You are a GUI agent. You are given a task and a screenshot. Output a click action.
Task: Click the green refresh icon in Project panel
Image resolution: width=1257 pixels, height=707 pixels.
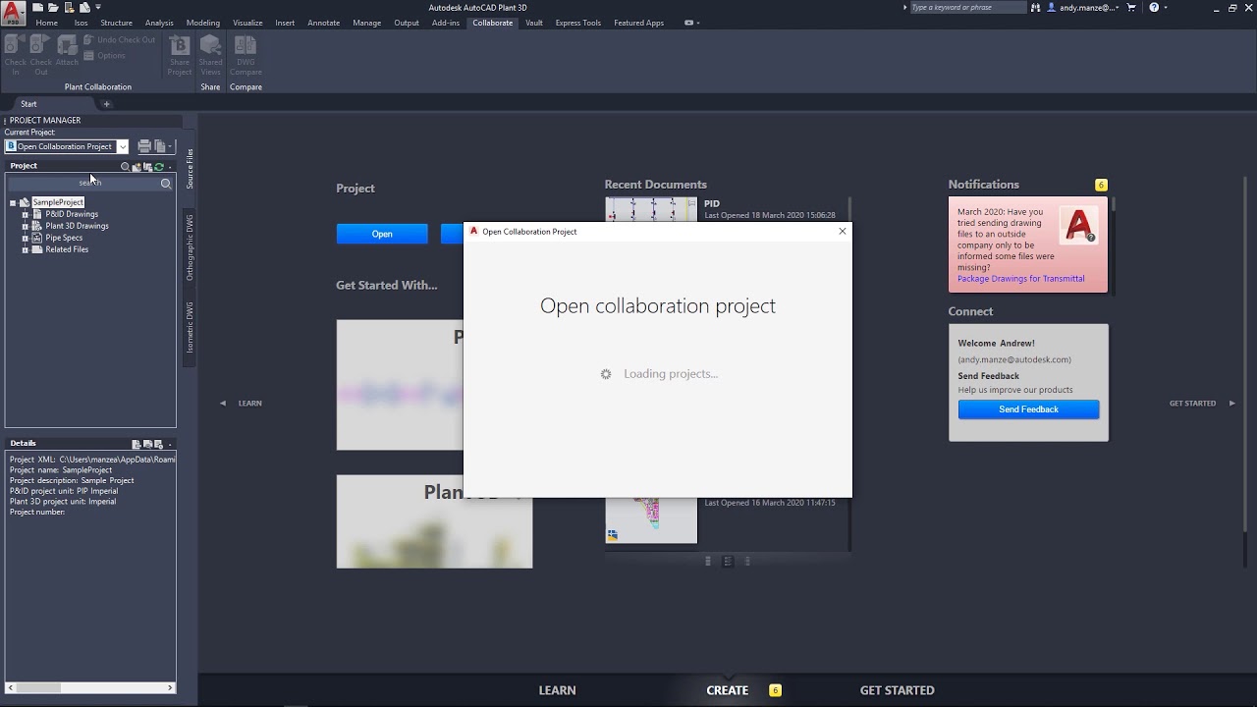tap(159, 167)
